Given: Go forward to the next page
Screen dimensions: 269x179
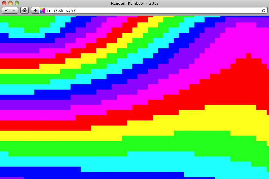Looking at the screenshot, I should click(x=14, y=11).
